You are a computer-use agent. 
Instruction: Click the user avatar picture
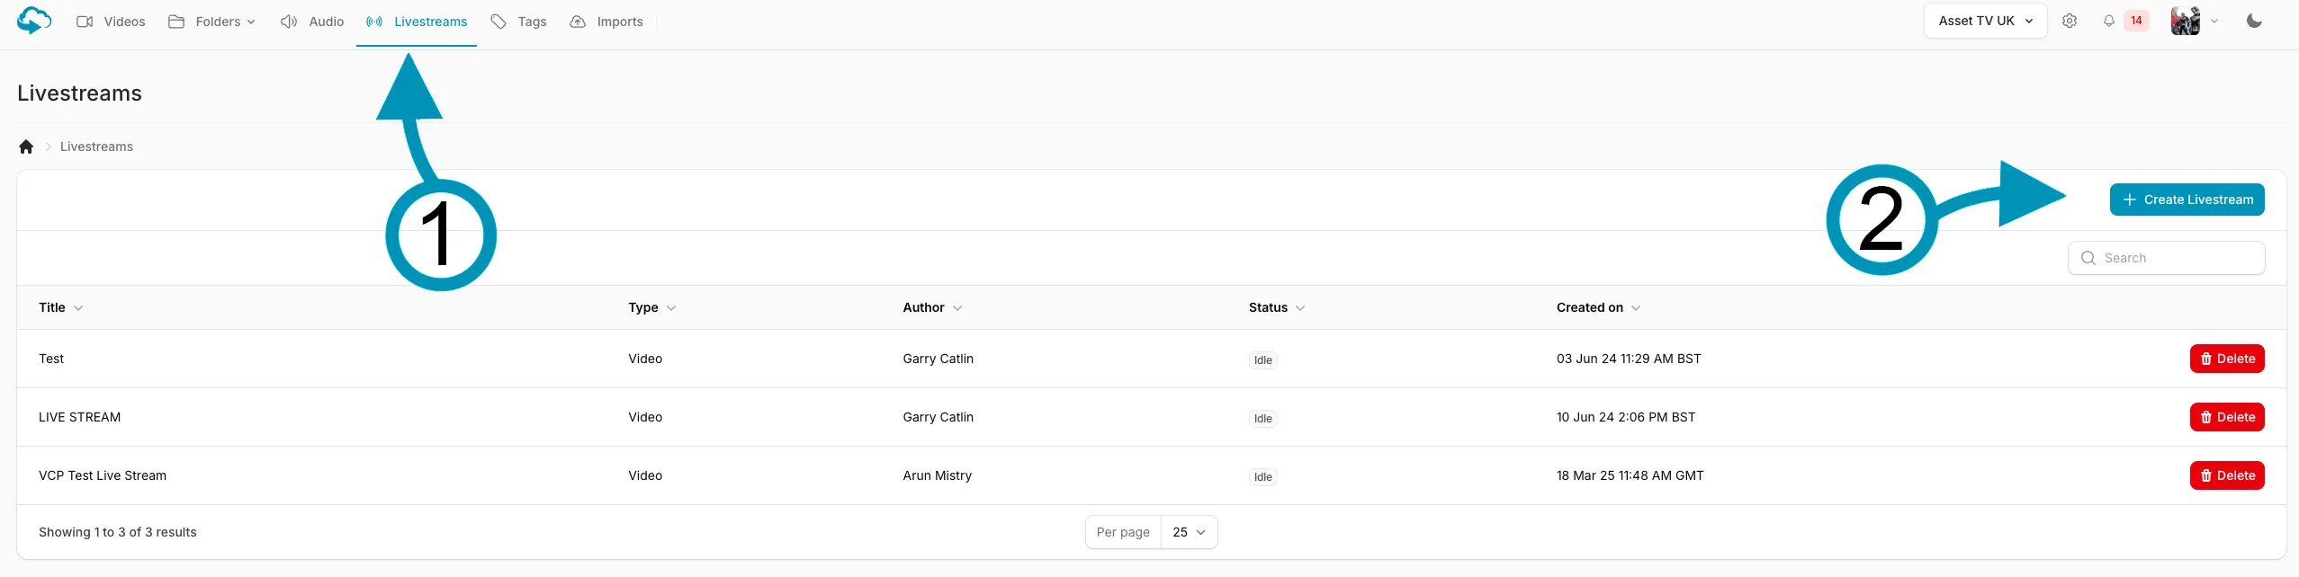pos(2185,21)
